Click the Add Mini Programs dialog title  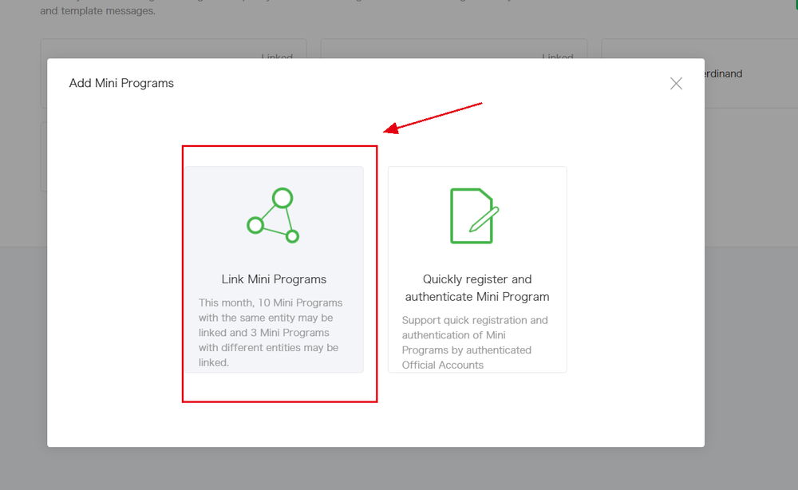(x=121, y=83)
